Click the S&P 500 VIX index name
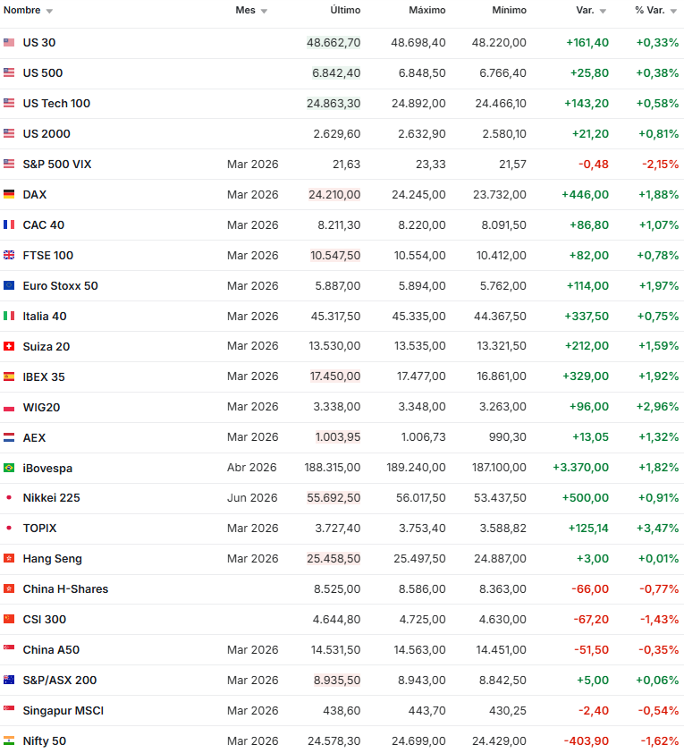Viewport: 684px width, 753px height. pyautogui.click(x=57, y=165)
